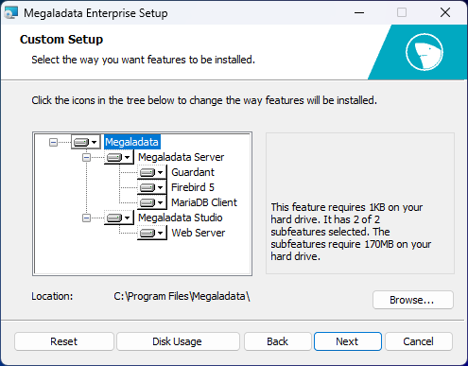Collapse the Megaladata Studio branch

point(86,218)
